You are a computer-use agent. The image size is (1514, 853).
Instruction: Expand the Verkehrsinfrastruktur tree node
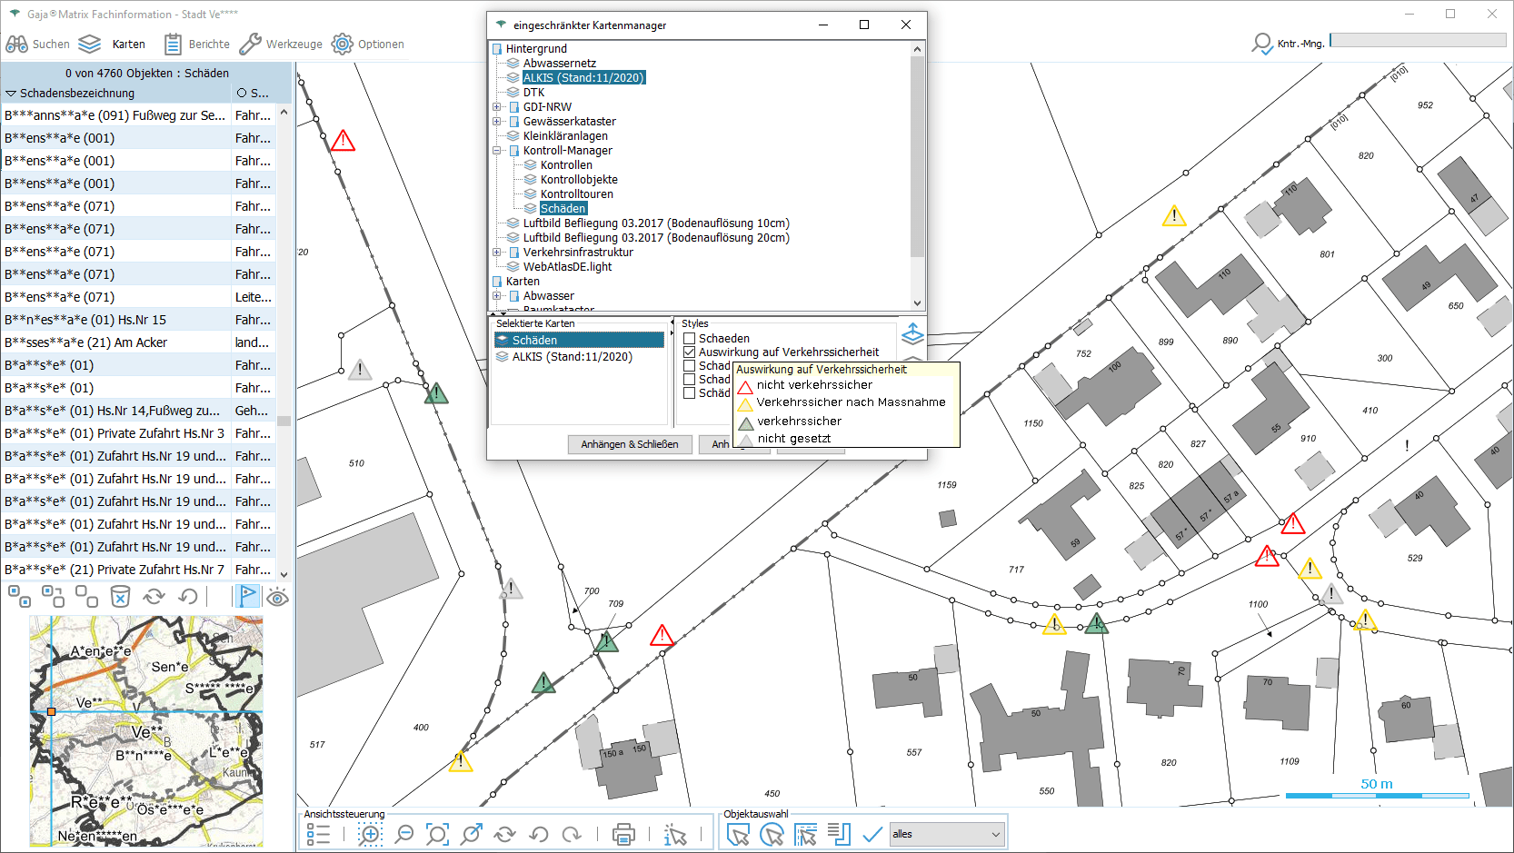tap(497, 253)
